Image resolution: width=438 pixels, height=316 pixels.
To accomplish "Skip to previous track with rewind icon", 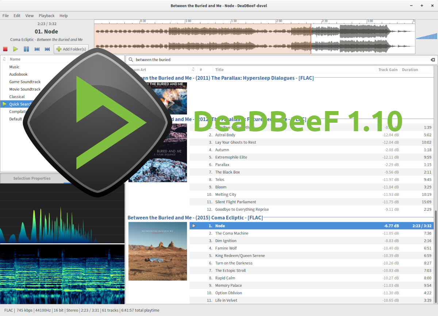I will pyautogui.click(x=36, y=49).
